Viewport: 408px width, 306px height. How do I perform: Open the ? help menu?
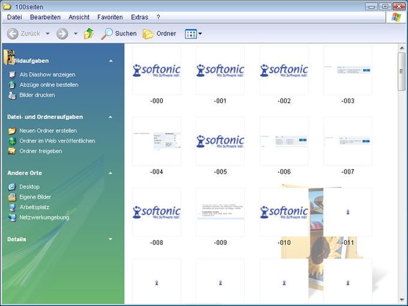pyautogui.click(x=158, y=17)
